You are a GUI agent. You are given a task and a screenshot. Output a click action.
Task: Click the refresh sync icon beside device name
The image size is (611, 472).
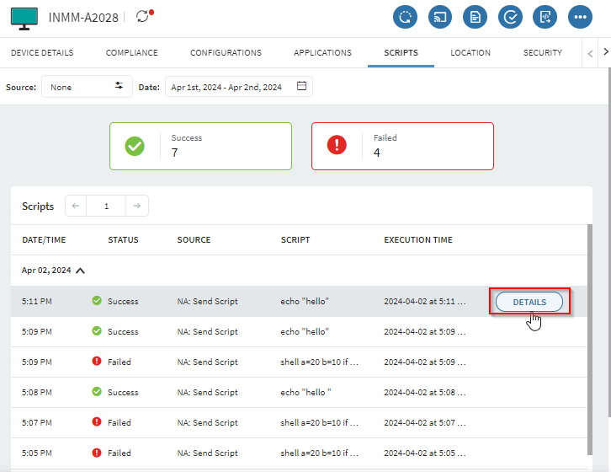click(143, 17)
